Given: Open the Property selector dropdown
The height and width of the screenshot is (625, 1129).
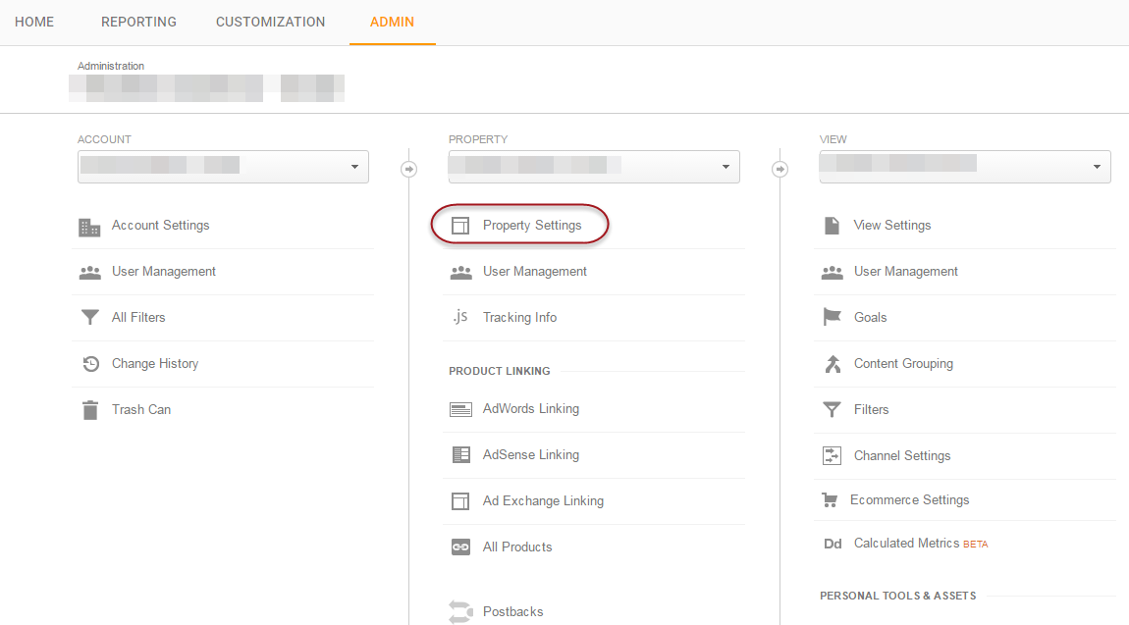Looking at the screenshot, I should point(594,167).
